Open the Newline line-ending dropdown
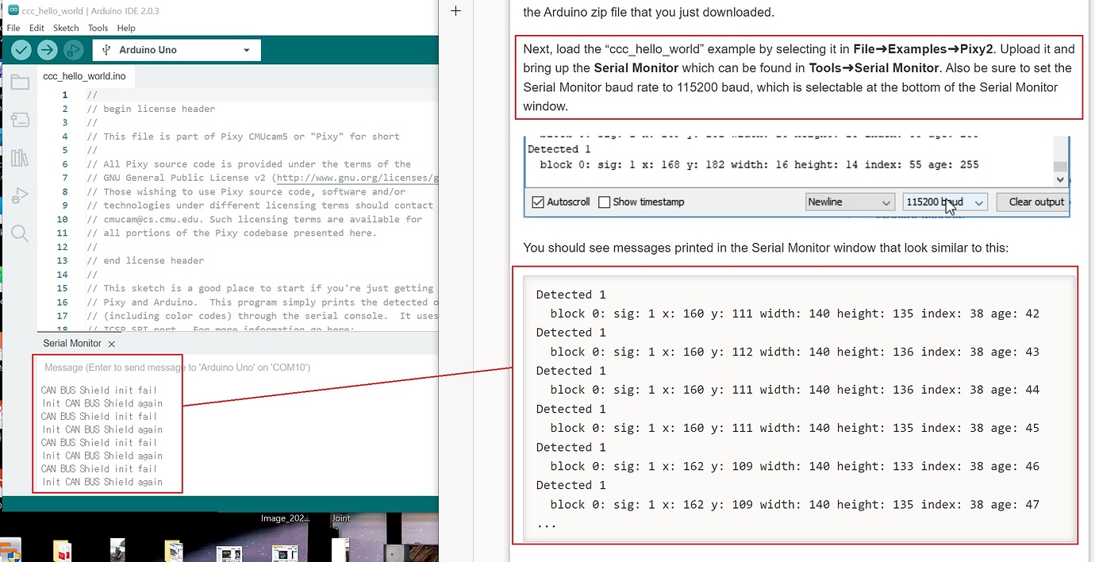This screenshot has height=562, width=1095. (x=849, y=202)
